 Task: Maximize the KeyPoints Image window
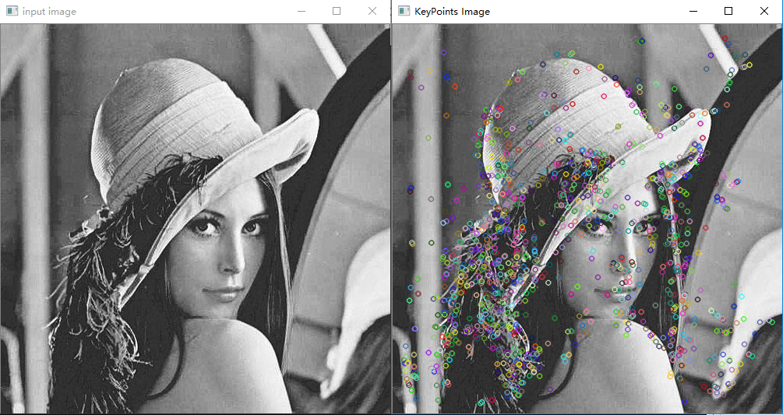click(x=728, y=11)
